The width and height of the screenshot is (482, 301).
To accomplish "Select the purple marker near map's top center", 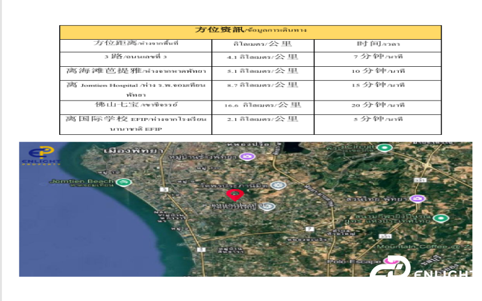I will point(246,157).
